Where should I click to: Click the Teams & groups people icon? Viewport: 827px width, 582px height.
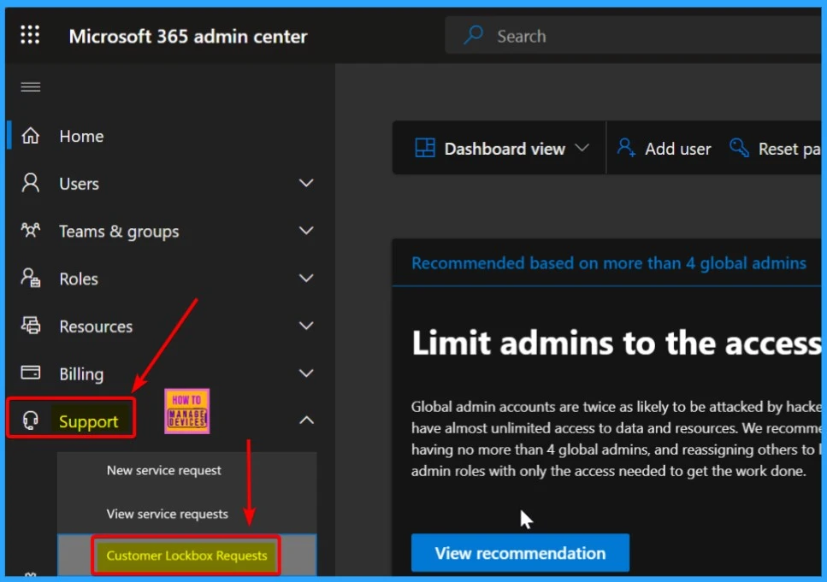click(30, 231)
